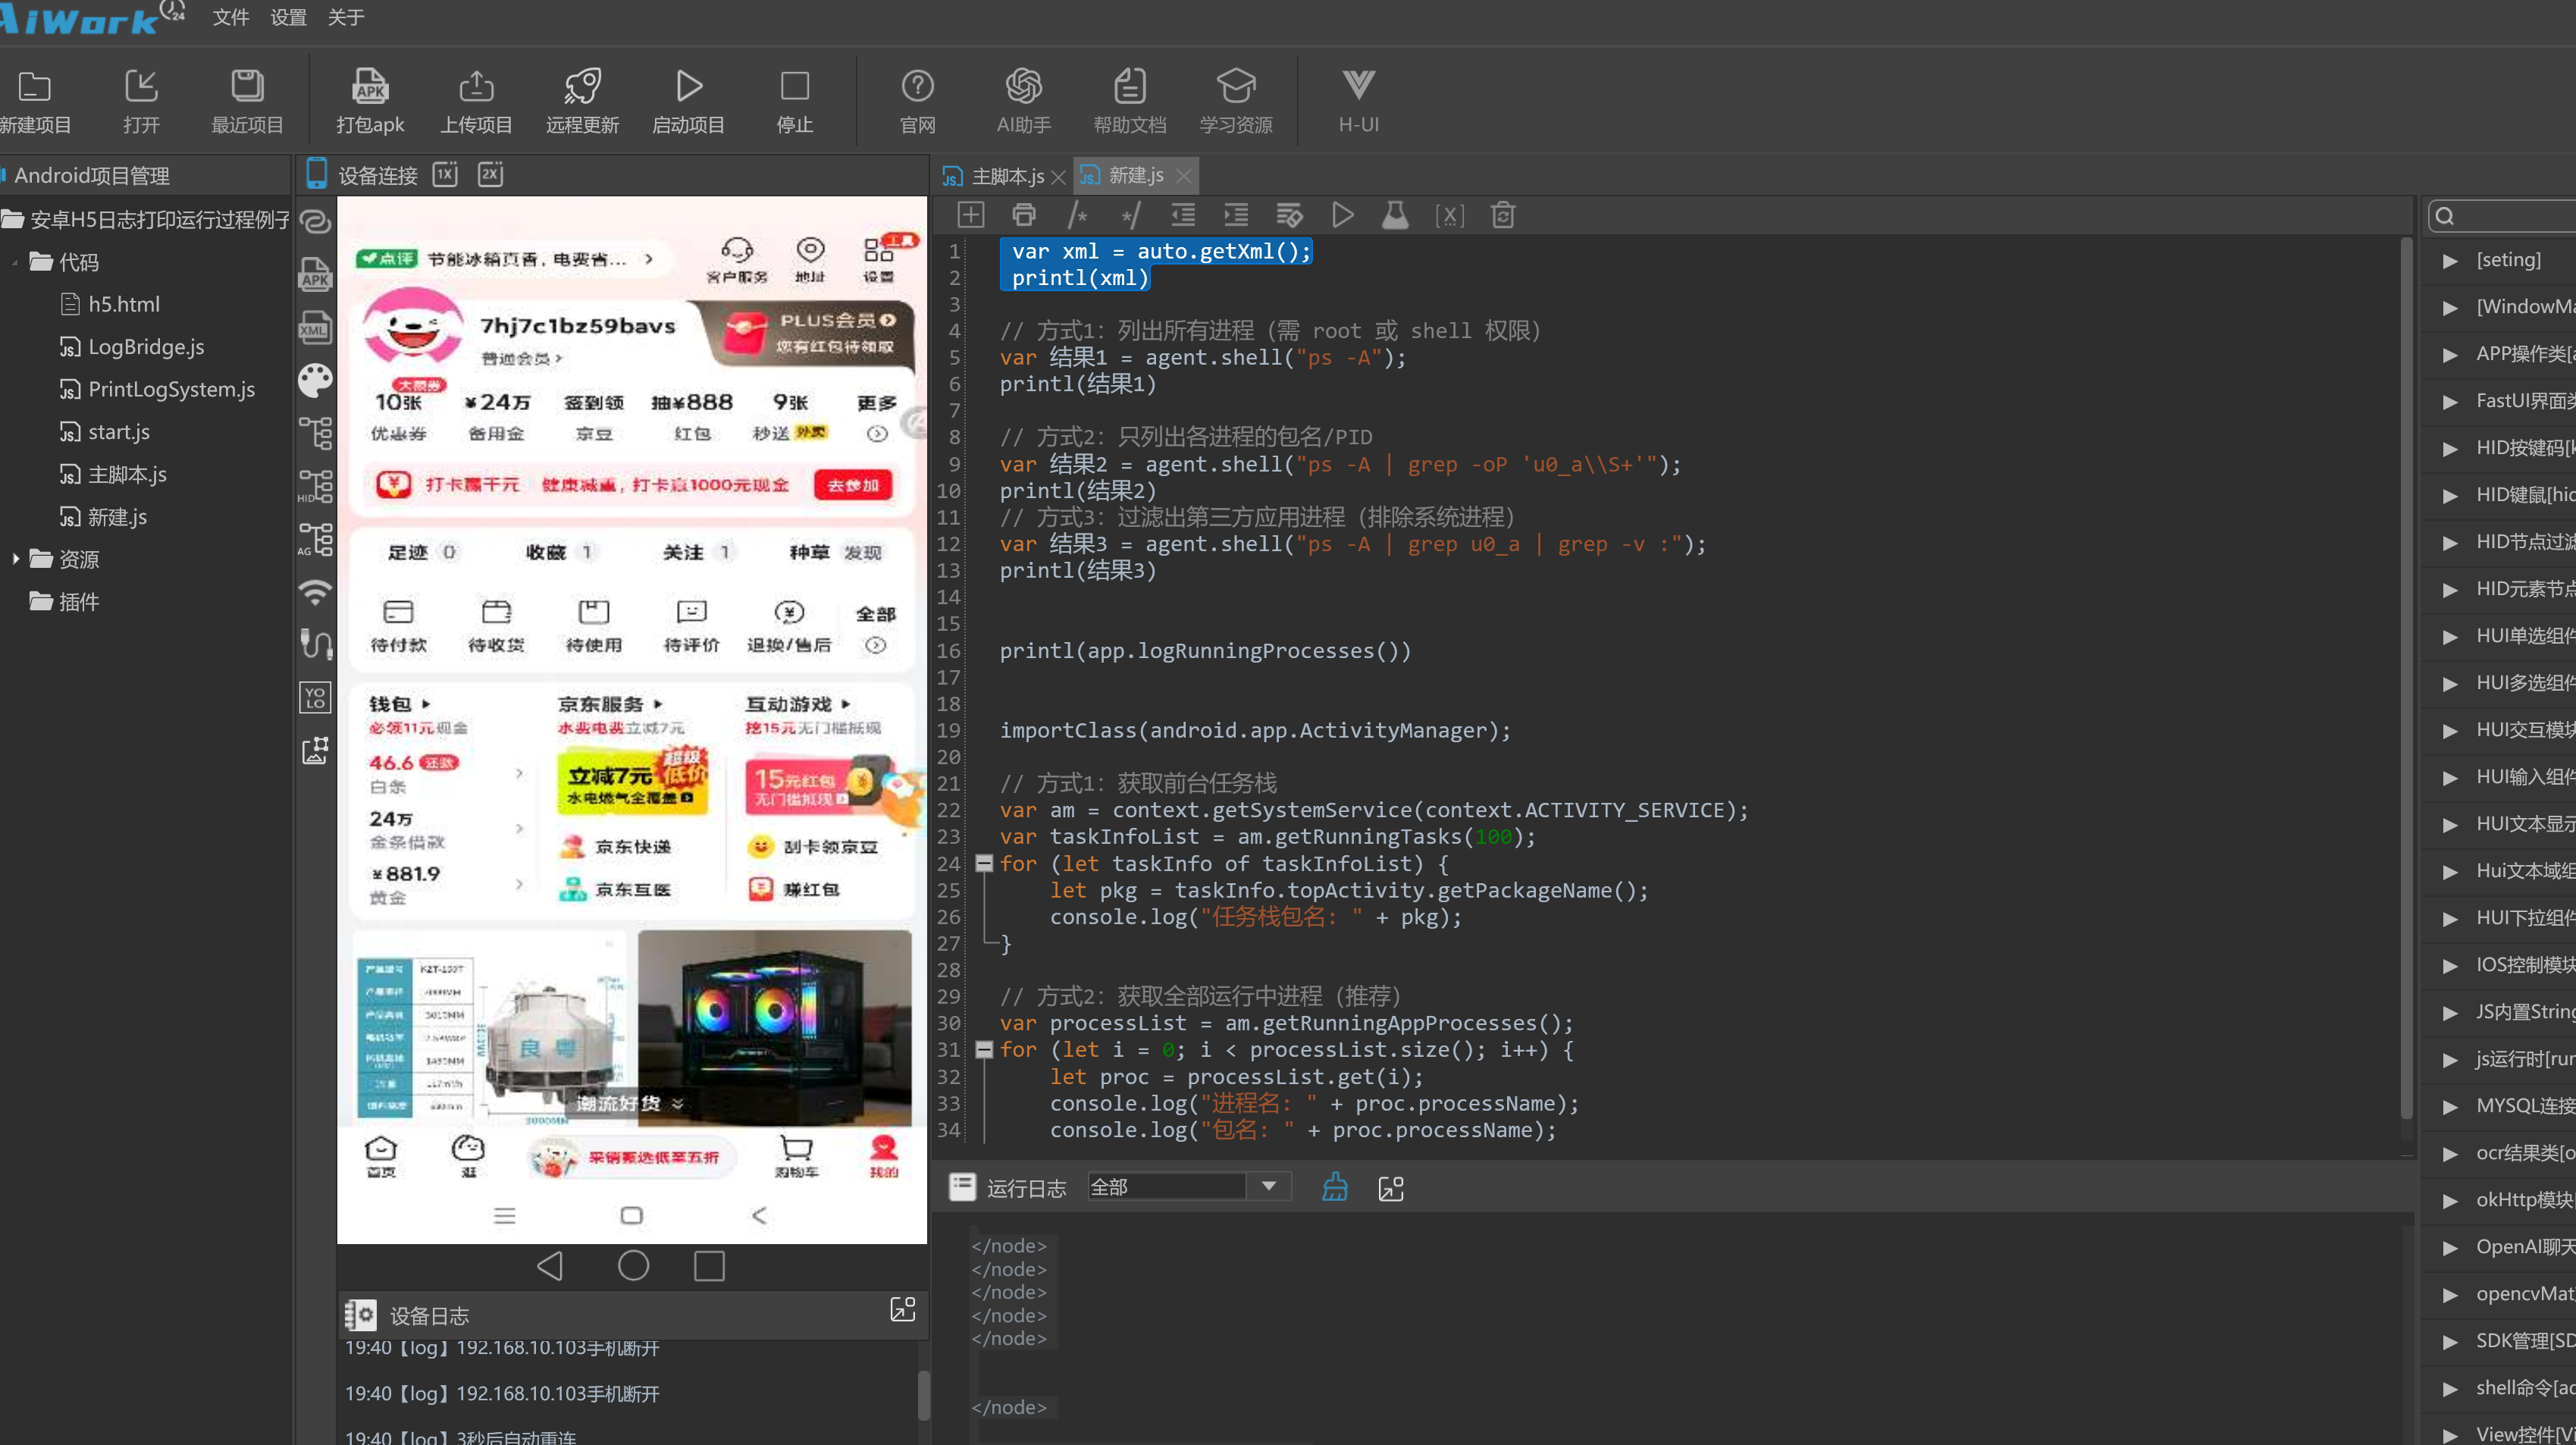Expand the IOS控制模块 category
Screen dimensions: 2576x1445
(x=2450, y=966)
